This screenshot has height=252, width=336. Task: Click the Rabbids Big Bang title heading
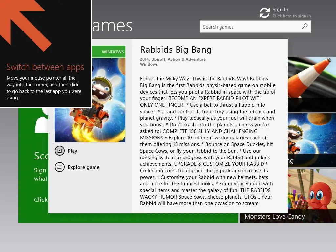[x=176, y=50]
